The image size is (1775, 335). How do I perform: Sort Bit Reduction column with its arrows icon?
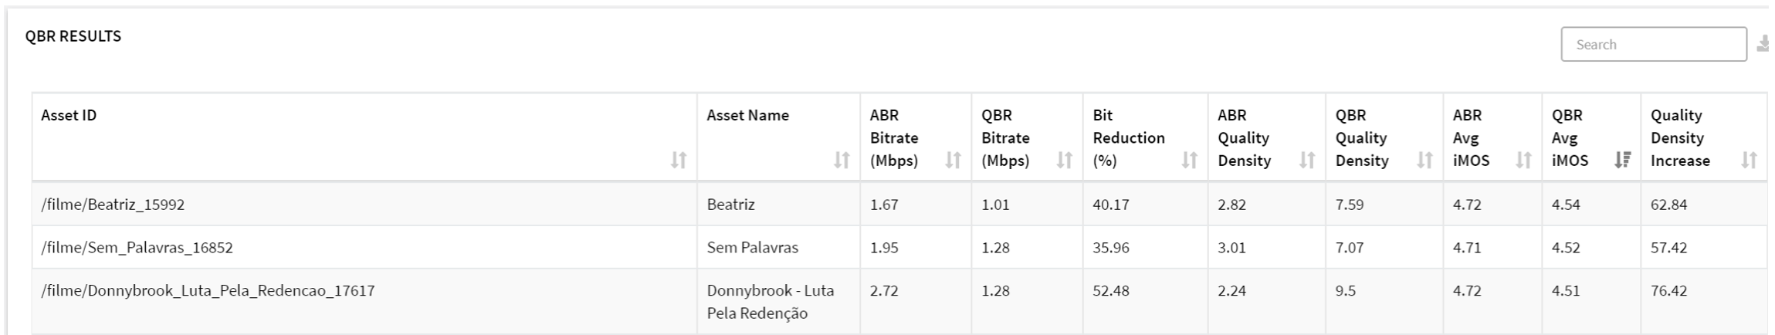1190,160
